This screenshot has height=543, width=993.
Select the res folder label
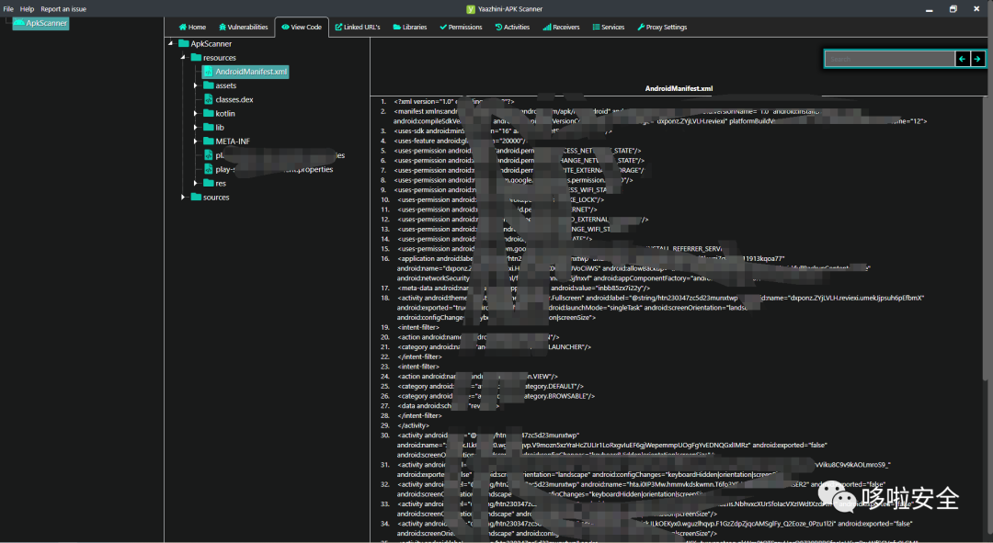coord(221,184)
